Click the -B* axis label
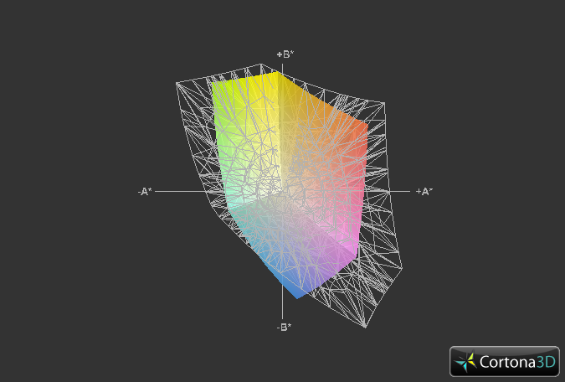Viewport: 565px width, 382px height. click(284, 328)
